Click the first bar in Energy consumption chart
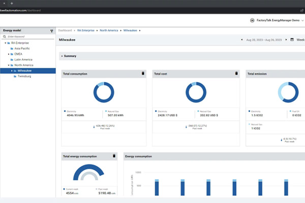Image resolution: width=305 pixels, height=203 pixels. click(x=157, y=187)
